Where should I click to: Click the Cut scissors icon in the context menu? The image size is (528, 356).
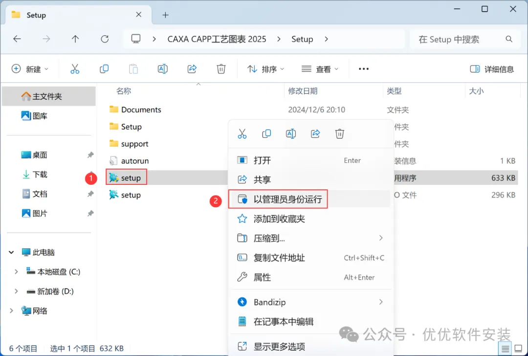point(242,133)
